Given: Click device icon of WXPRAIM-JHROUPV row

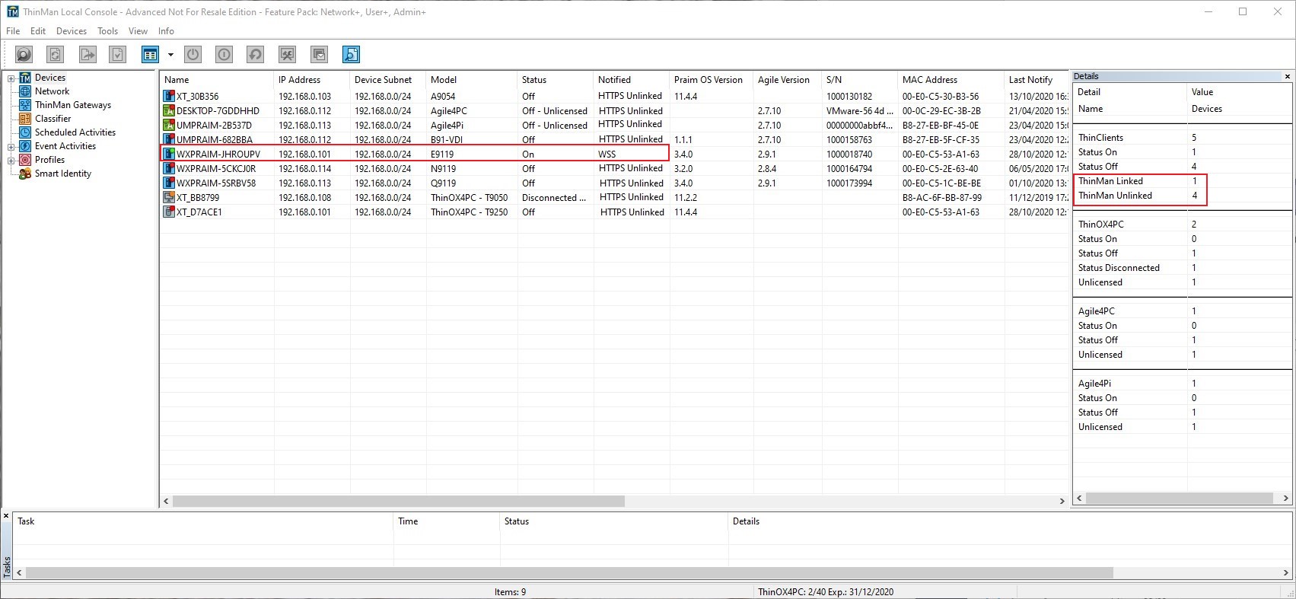Looking at the screenshot, I should [169, 155].
